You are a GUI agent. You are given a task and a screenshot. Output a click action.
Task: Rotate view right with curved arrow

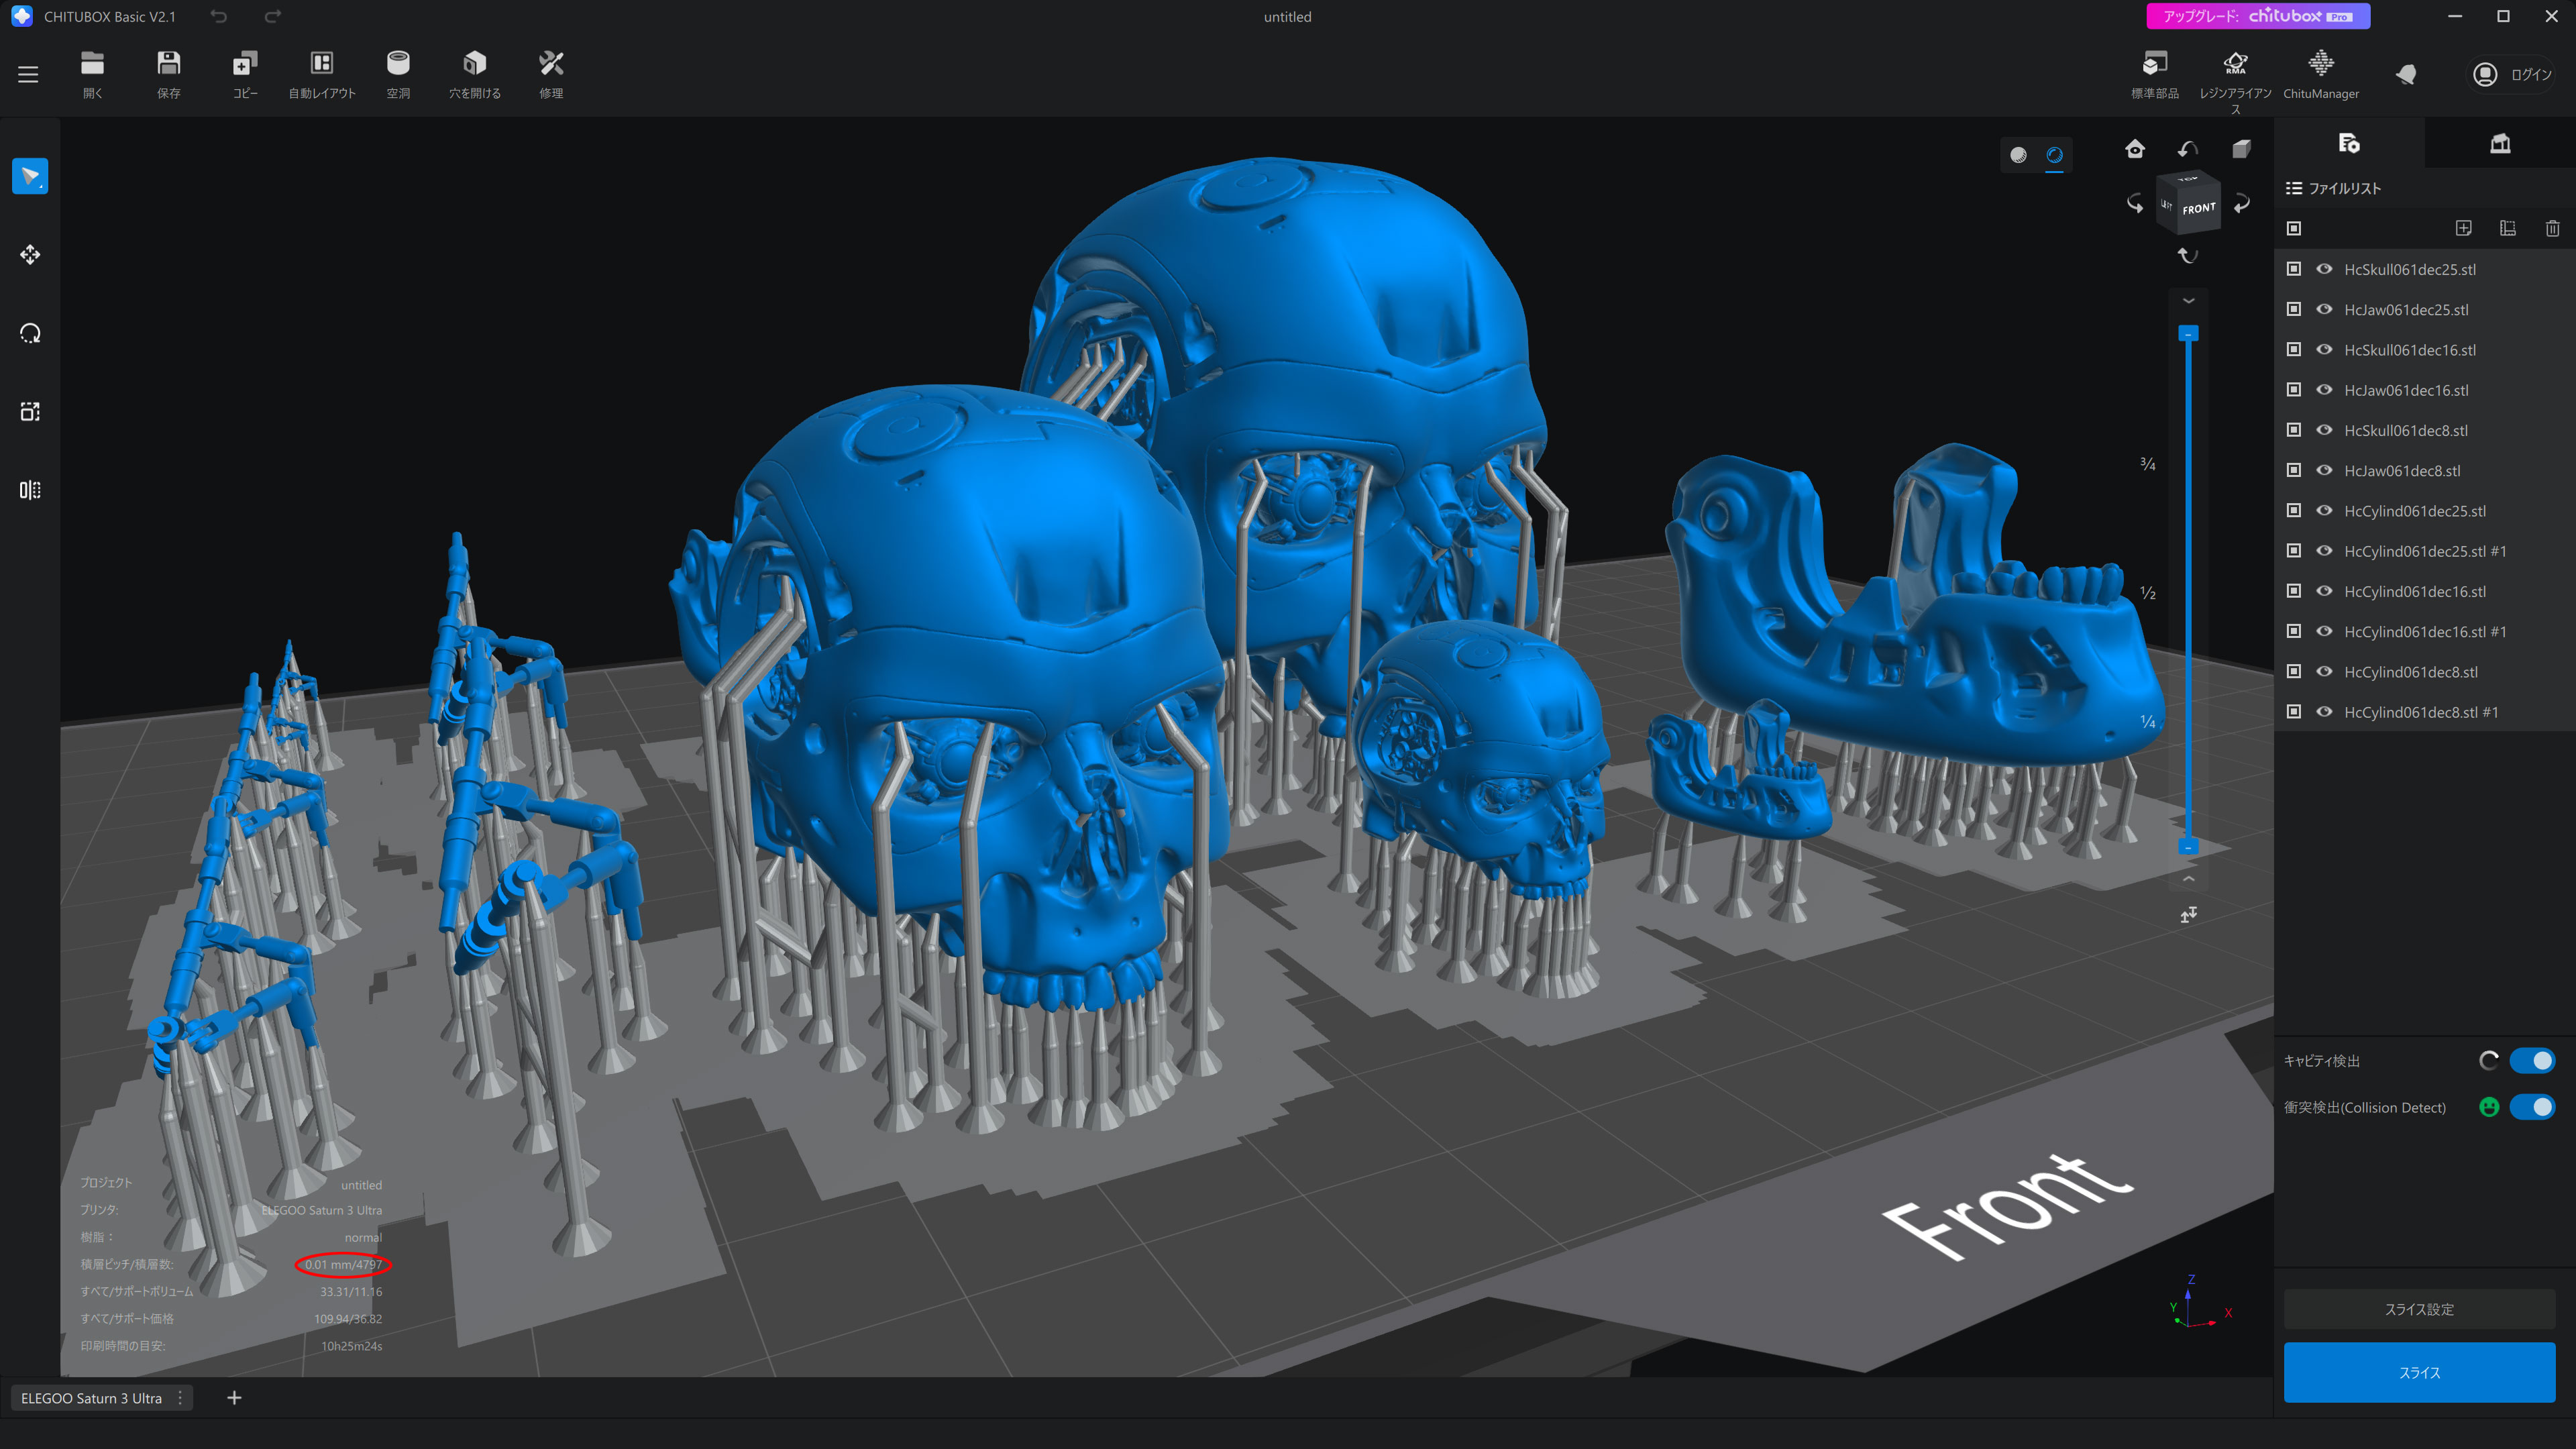point(2242,203)
